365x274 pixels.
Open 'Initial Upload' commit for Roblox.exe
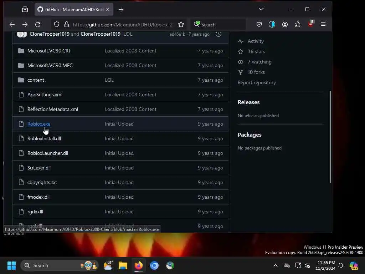[119, 124]
